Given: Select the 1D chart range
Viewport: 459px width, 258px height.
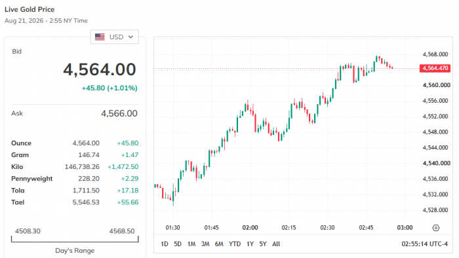Looking at the screenshot, I should (x=165, y=244).
